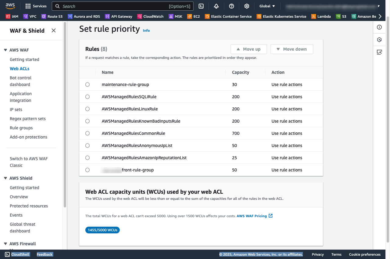Open the CloudShell terminal icon in top bar
Viewport: 390px width, 259px height.
[201, 6]
